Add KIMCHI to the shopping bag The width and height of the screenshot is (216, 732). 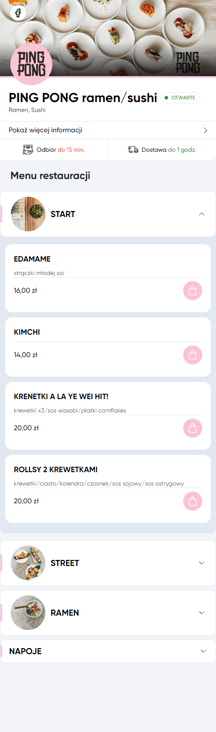coord(193,355)
